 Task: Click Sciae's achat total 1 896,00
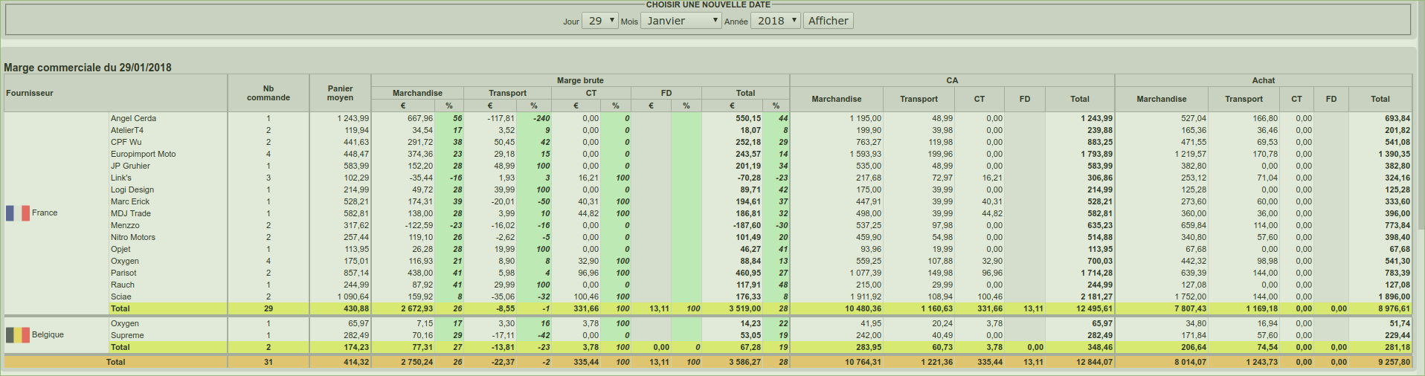[x=1393, y=296]
